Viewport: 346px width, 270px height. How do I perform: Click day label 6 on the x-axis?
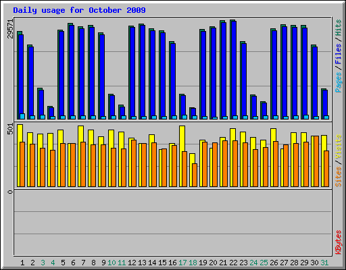(x=73, y=263)
